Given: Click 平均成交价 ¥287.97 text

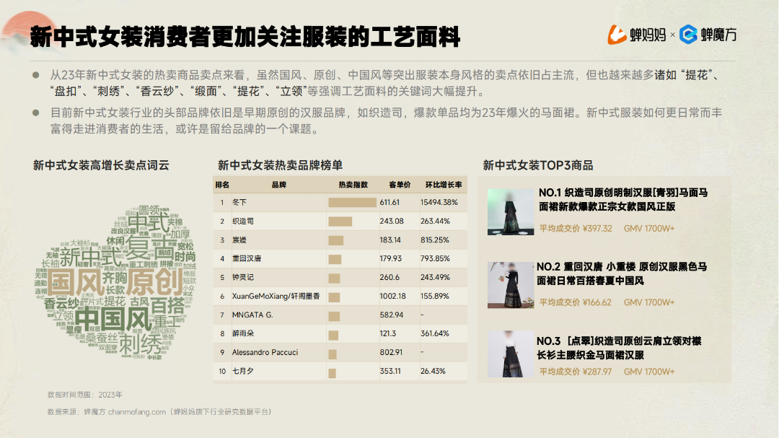Looking at the screenshot, I should [x=576, y=372].
